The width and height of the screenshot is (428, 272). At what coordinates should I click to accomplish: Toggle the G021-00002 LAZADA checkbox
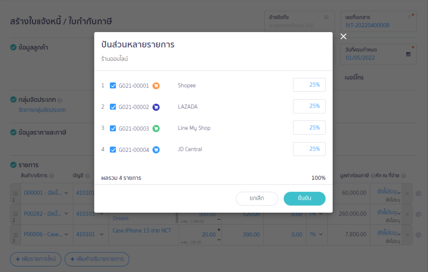pyautogui.click(x=113, y=107)
